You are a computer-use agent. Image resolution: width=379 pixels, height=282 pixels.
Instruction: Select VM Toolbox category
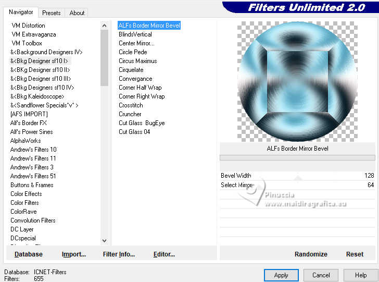point(27,43)
